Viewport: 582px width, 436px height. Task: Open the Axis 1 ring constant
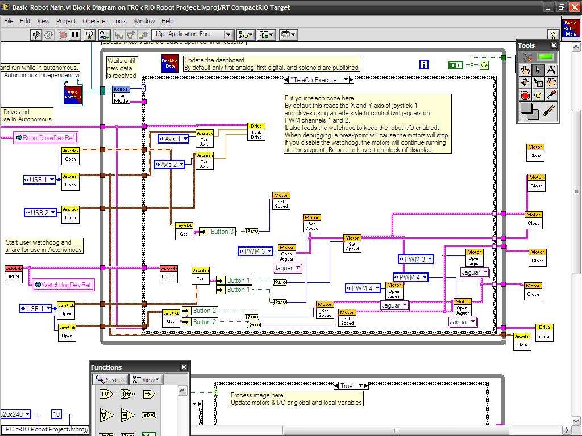tap(174, 139)
